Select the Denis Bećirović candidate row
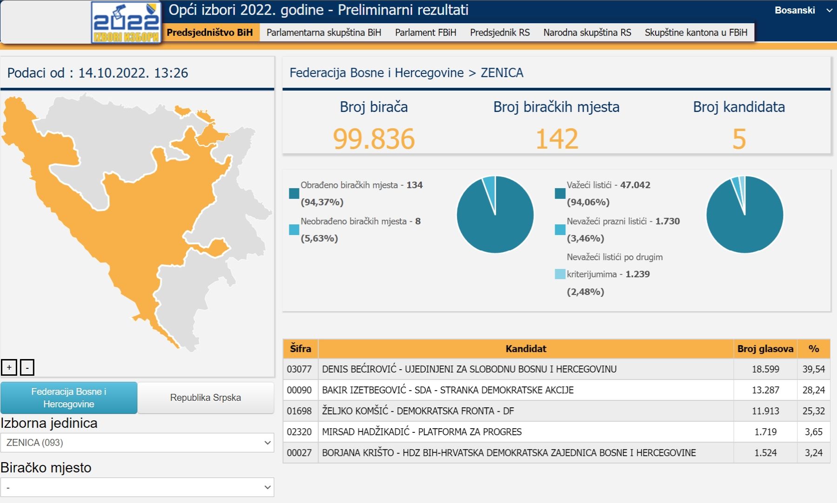This screenshot has height=503, width=837. tap(469, 369)
